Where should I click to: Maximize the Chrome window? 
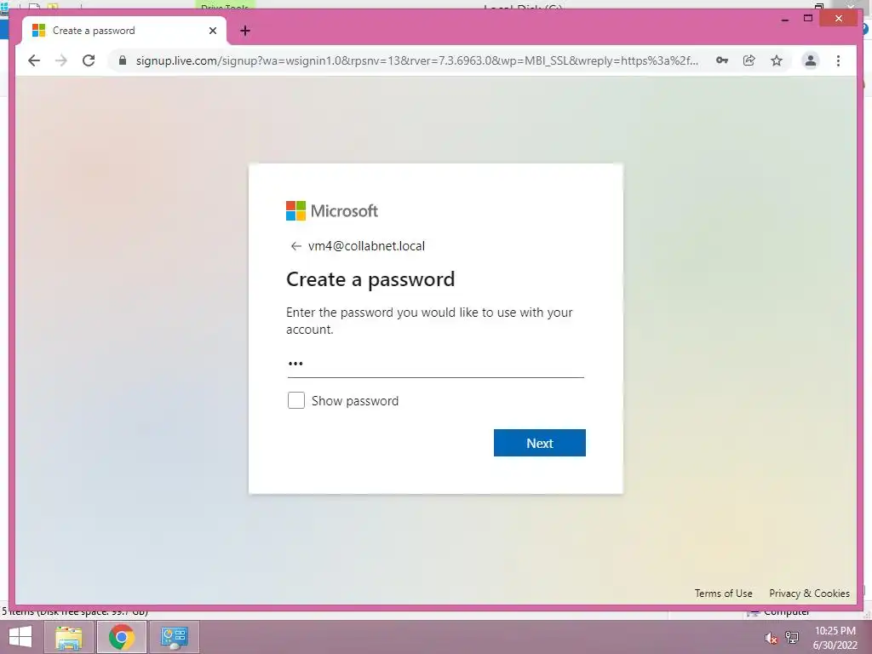[x=808, y=19]
